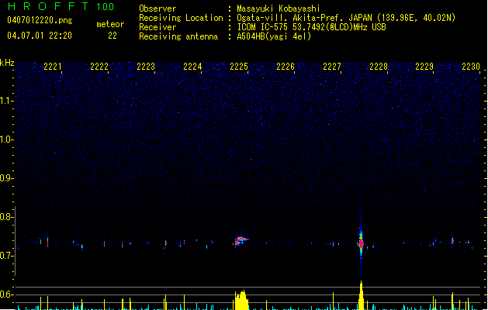488x310 pixels.
Task: Click the 'Receiver' field label
Action: pos(157,27)
